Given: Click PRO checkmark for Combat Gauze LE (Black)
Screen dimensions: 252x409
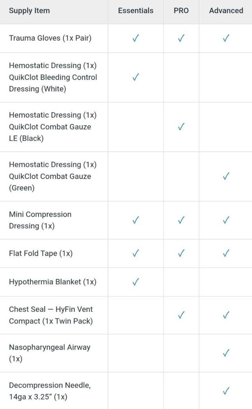Looking at the screenshot, I should pyautogui.click(x=181, y=127).
